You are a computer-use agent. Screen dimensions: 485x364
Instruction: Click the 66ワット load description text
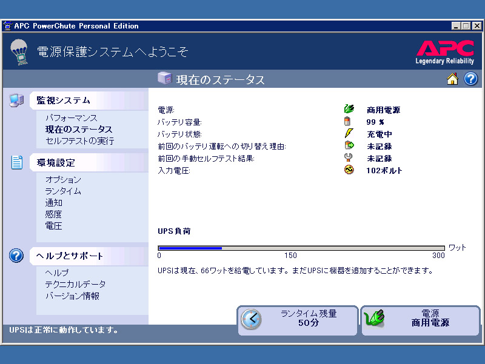pos(295,270)
